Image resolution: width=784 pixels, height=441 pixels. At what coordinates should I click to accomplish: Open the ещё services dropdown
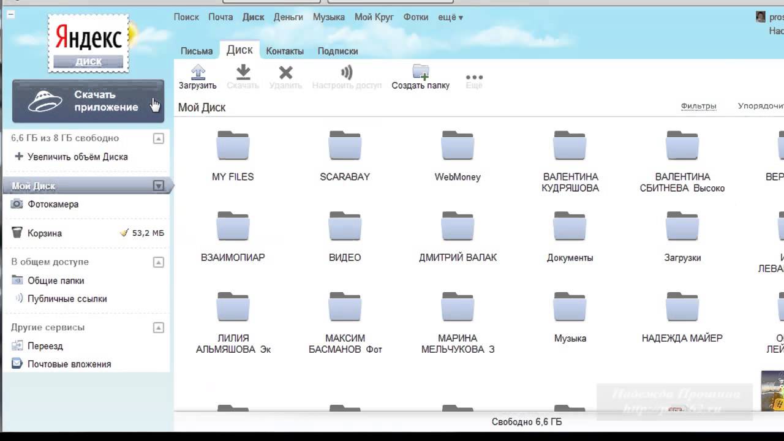point(451,17)
